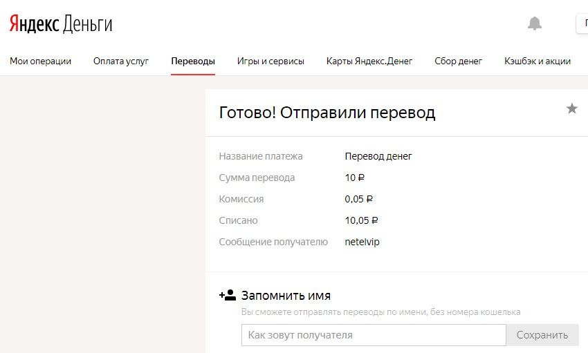Open the Игры и сервисы tab
Viewport: 588px width, 353px height.
point(270,61)
